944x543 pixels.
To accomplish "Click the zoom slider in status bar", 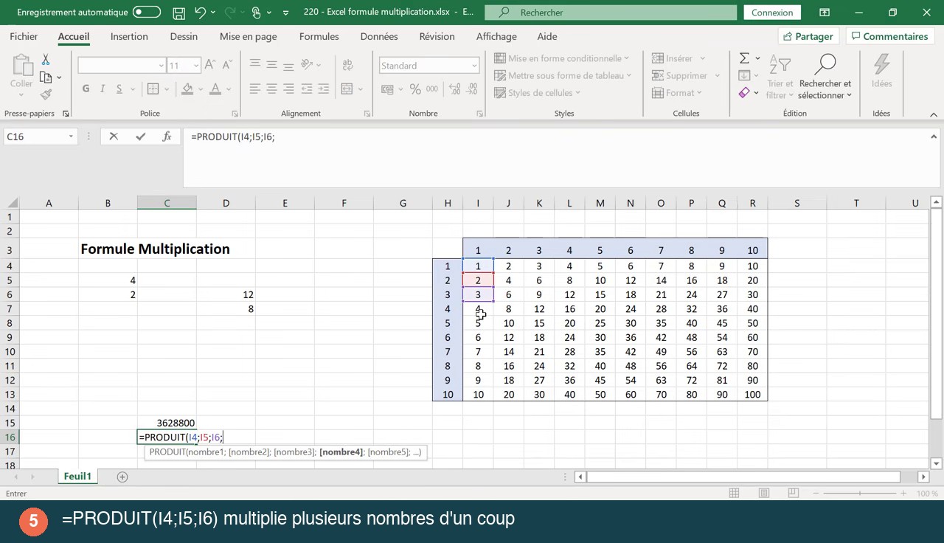I will [x=860, y=494].
